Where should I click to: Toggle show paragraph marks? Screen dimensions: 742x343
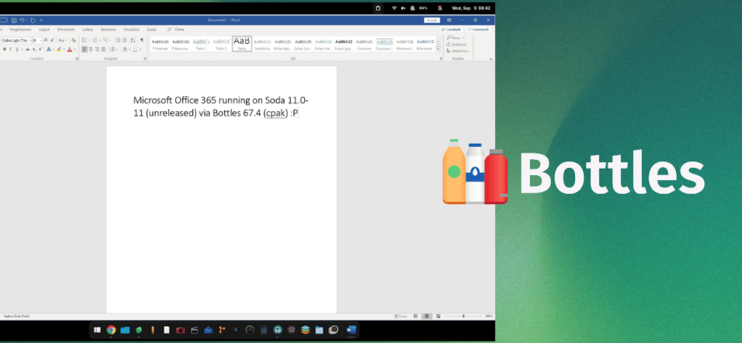(141, 40)
